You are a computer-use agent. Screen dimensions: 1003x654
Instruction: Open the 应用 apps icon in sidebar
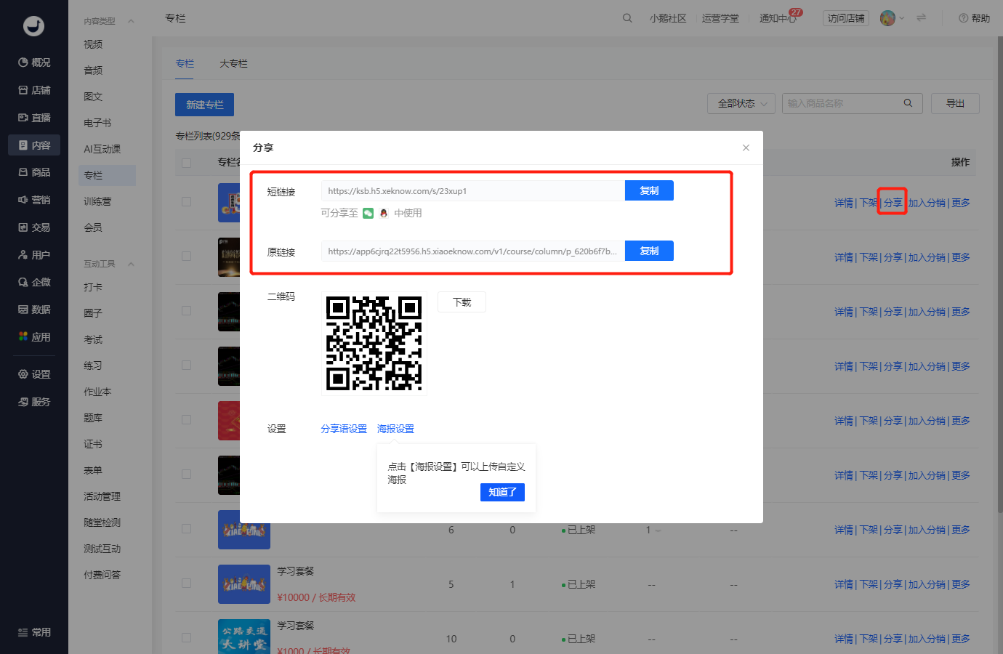point(23,337)
